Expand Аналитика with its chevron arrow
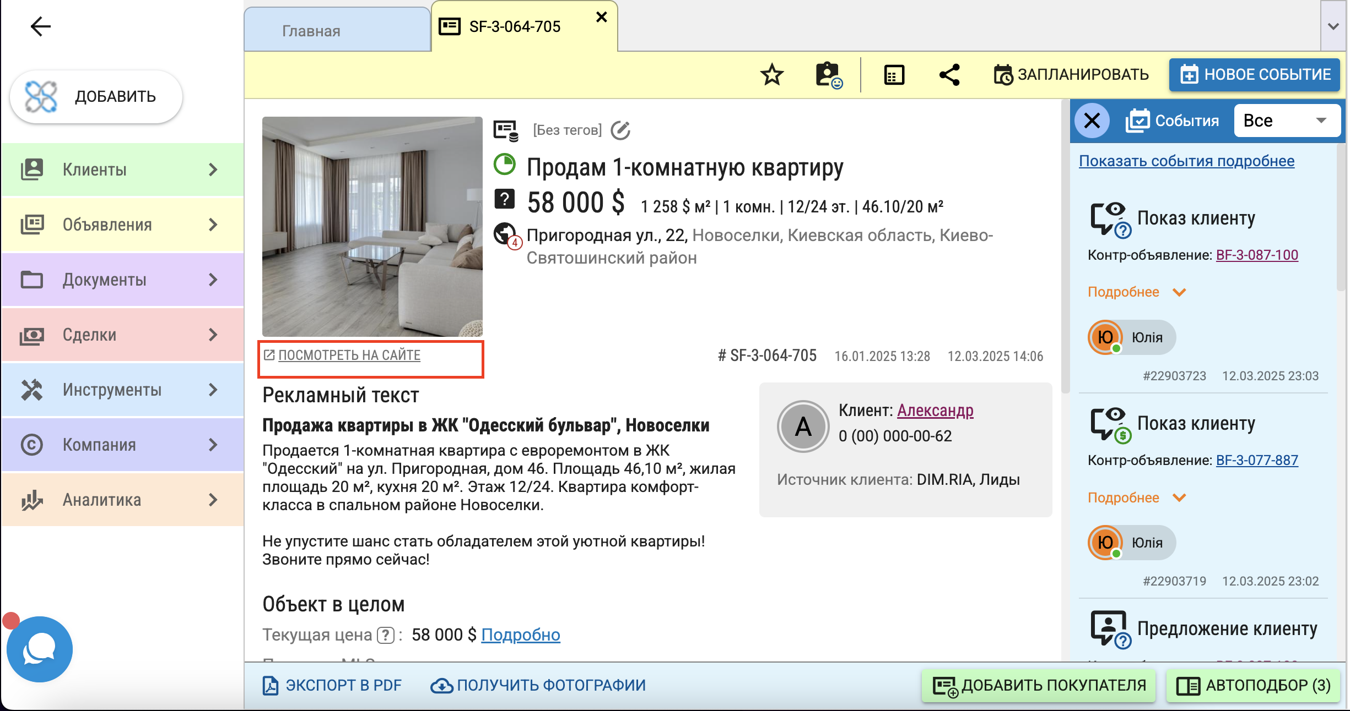 click(213, 500)
